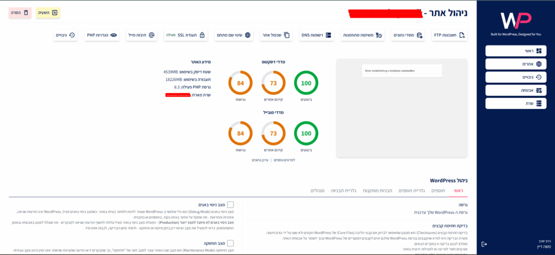Viewport: 555px width, 255px height.
Task: Click the WP logo in the sidebar
Action: coord(516,21)
